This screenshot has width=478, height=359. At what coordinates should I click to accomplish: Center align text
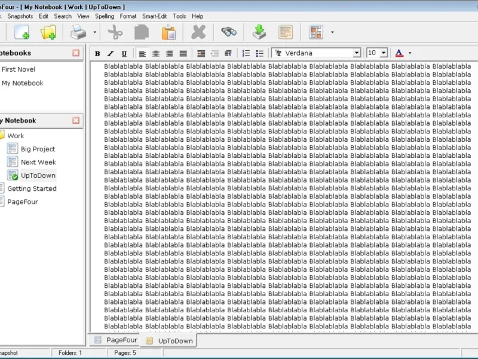(x=156, y=53)
